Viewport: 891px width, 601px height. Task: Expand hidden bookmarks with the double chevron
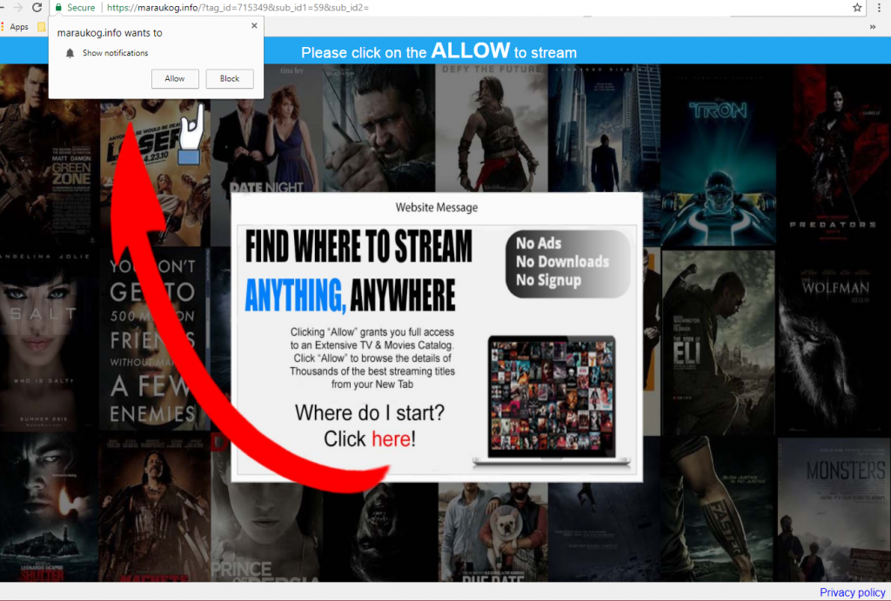[x=873, y=27]
